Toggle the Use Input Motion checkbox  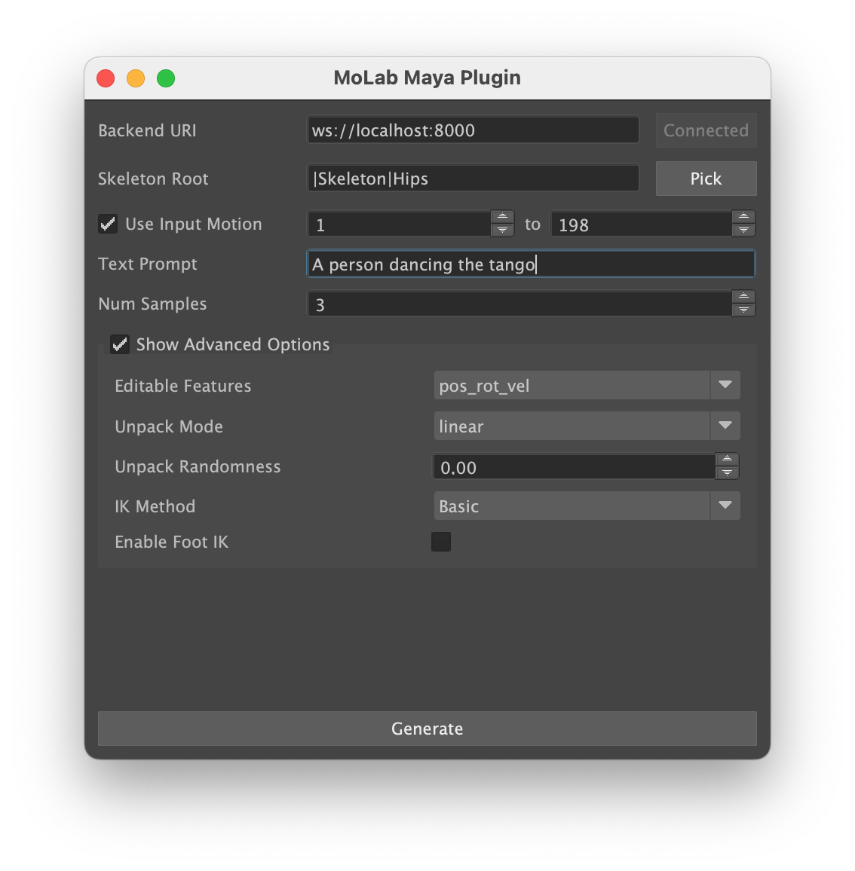pyautogui.click(x=108, y=224)
